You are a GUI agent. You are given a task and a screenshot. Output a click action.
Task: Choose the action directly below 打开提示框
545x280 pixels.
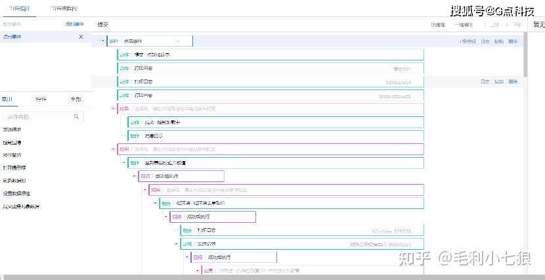[14, 181]
